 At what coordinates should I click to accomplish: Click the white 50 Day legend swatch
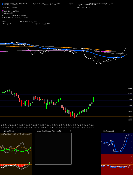click(3, 8)
